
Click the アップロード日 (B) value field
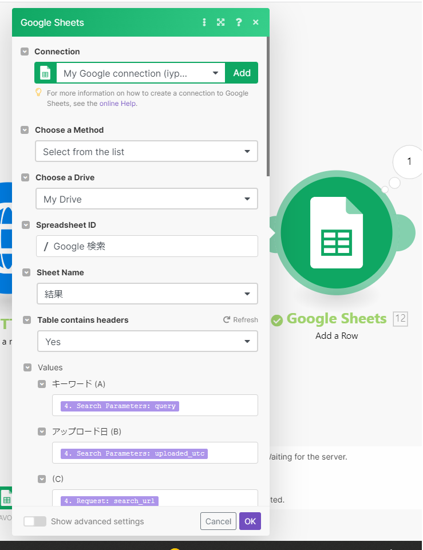pyautogui.click(x=155, y=453)
